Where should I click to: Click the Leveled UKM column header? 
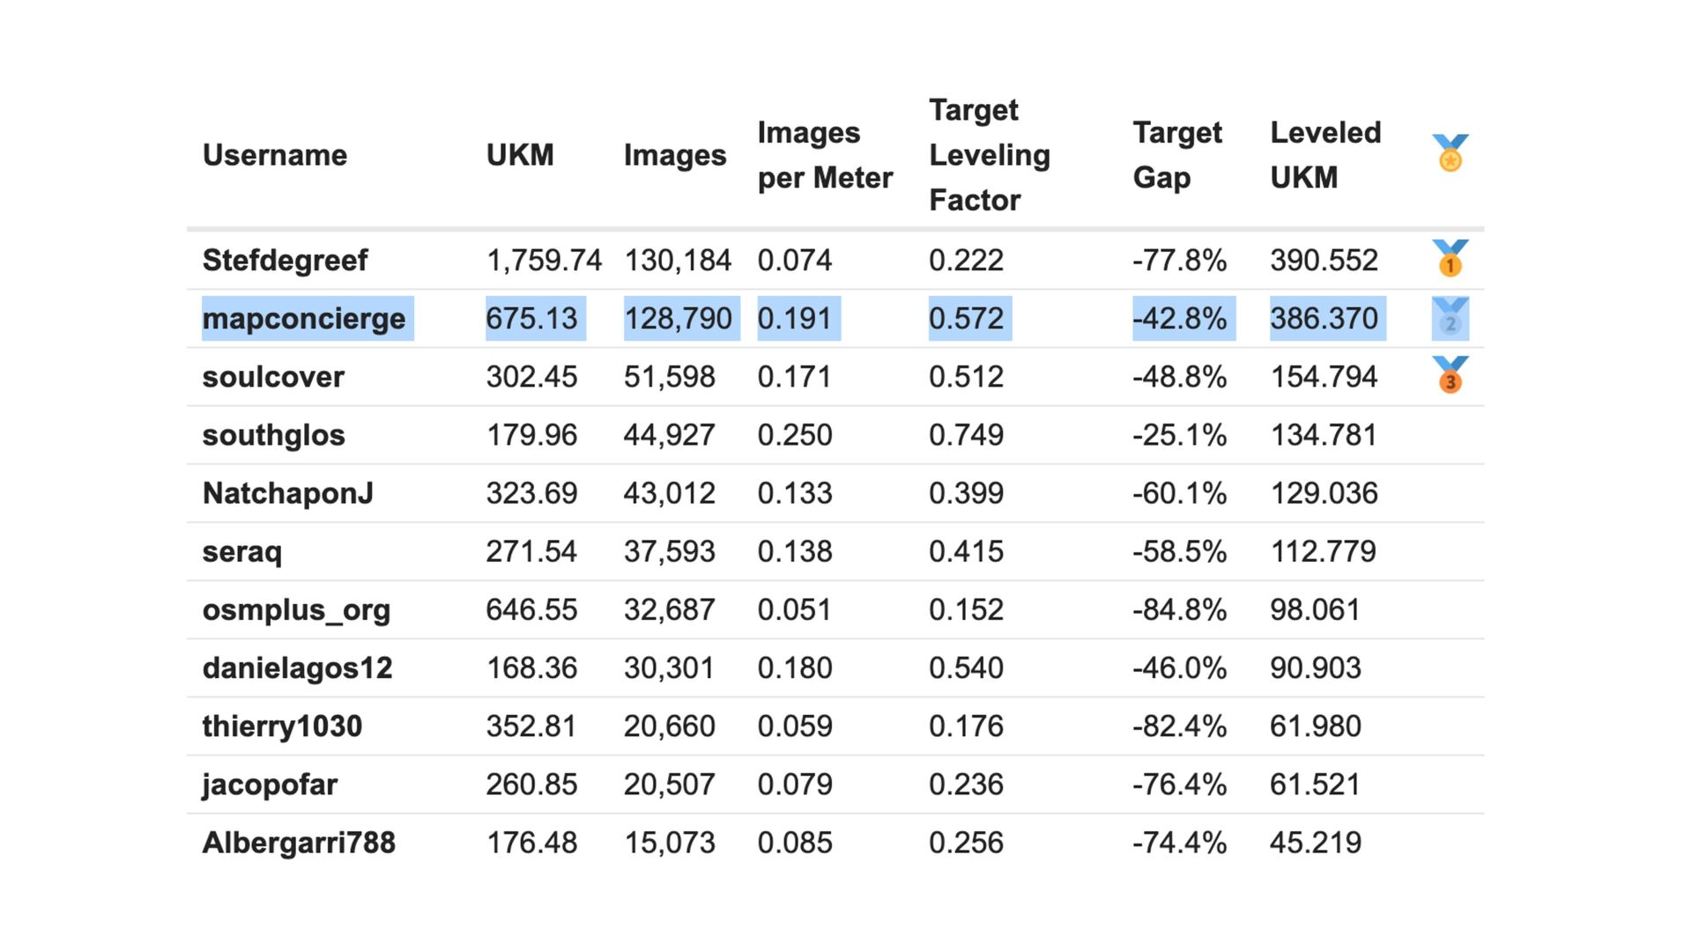1325,155
